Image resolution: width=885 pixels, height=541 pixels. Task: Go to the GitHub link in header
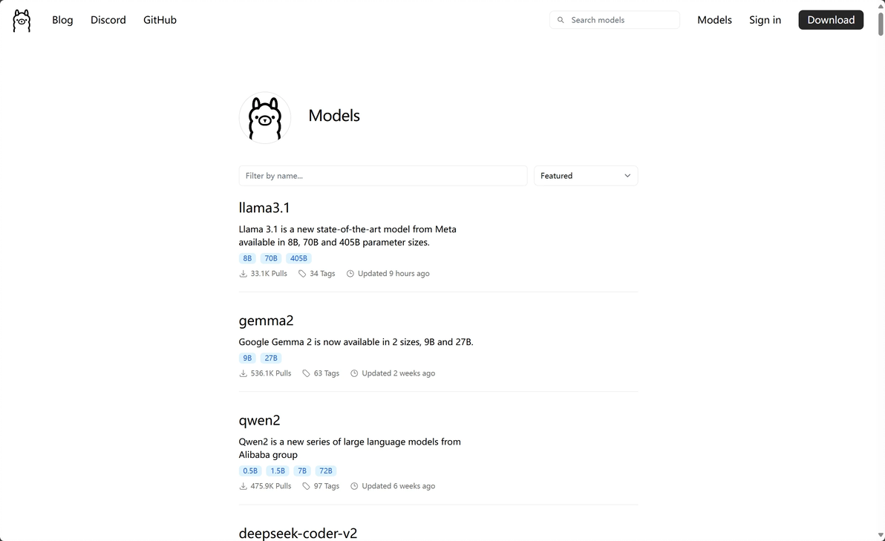tap(160, 20)
